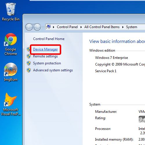This screenshot has width=145, height=145.
Task: Open Microsoft Visual FoxPro shortcut
Action: pos(11,104)
